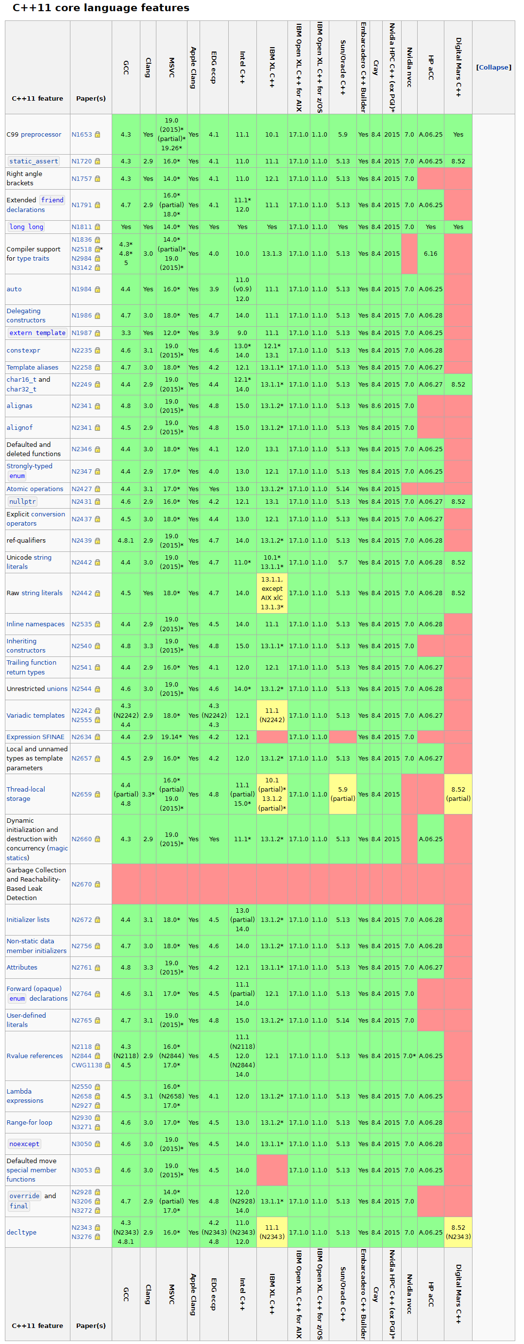Screen dimensions: 524x1344
Task: Click the lock icon next to CWG1138
Action: click(x=108, y=1065)
